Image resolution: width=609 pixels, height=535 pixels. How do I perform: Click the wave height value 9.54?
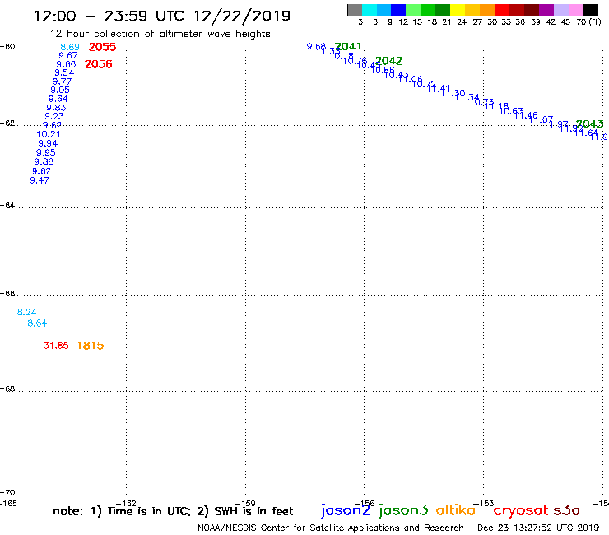[x=64, y=72]
